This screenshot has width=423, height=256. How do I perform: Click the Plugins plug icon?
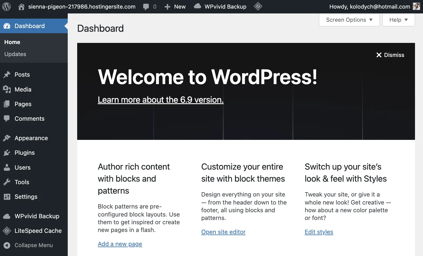click(7, 152)
